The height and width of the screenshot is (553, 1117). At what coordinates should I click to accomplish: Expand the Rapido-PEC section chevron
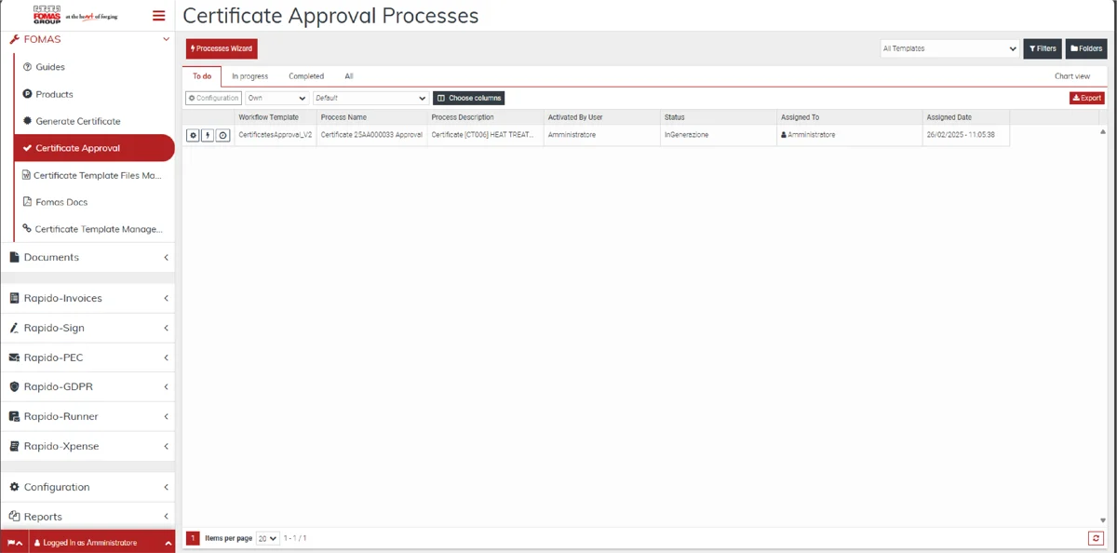(166, 357)
